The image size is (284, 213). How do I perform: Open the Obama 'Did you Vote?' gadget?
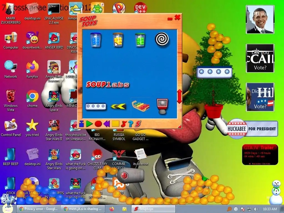point(260,19)
